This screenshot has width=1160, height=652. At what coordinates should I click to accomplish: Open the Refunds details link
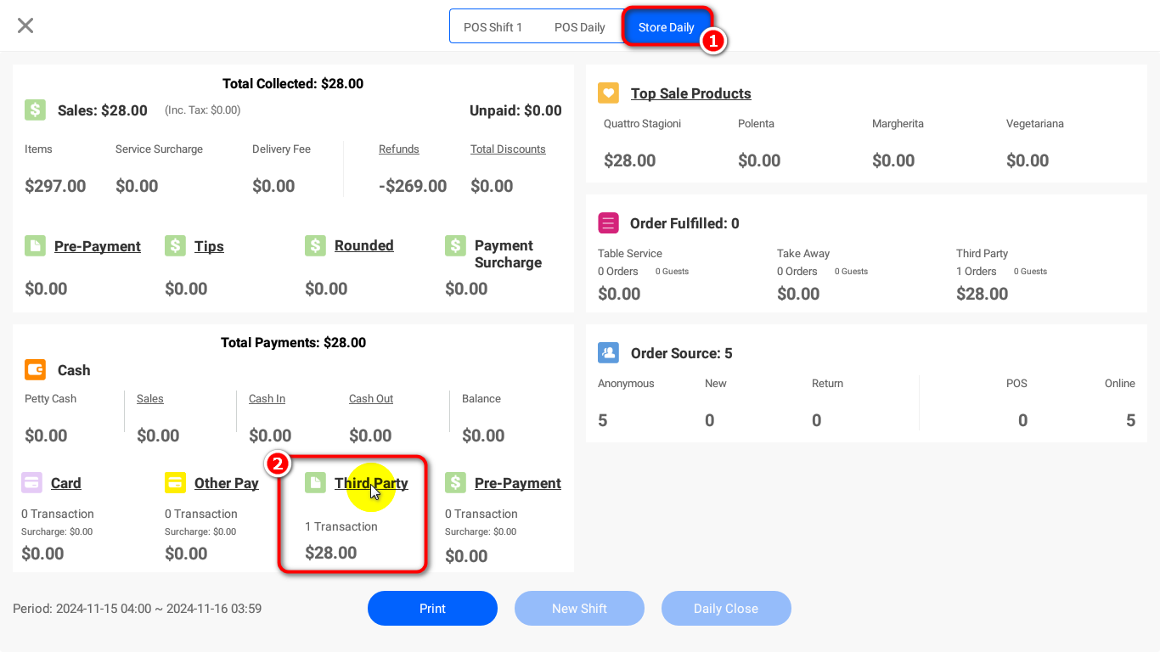(399, 149)
